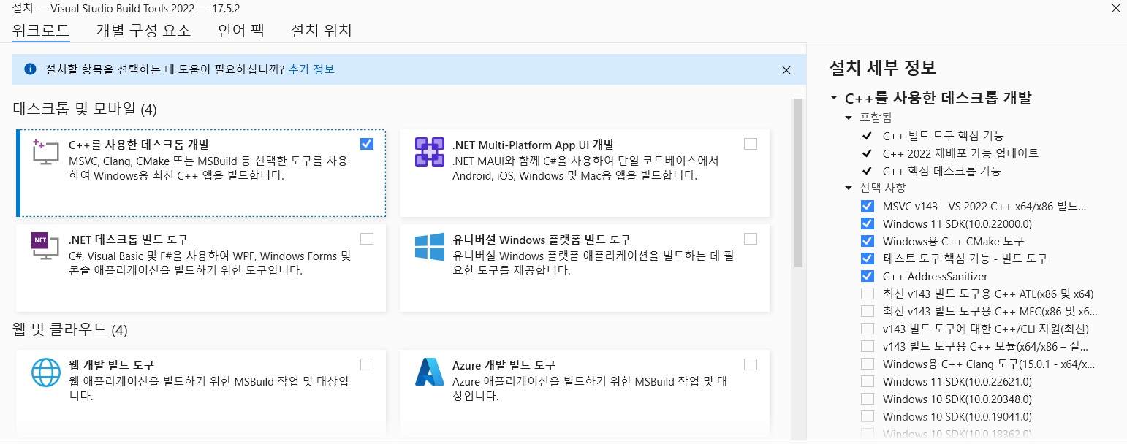Click the C++ desktop development workload icon
Viewport: 1127px width, 444px height.
tap(45, 153)
